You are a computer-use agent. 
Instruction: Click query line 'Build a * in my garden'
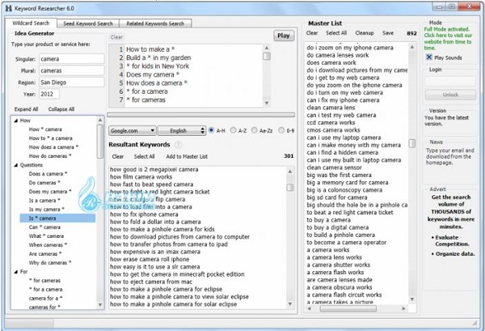point(158,57)
